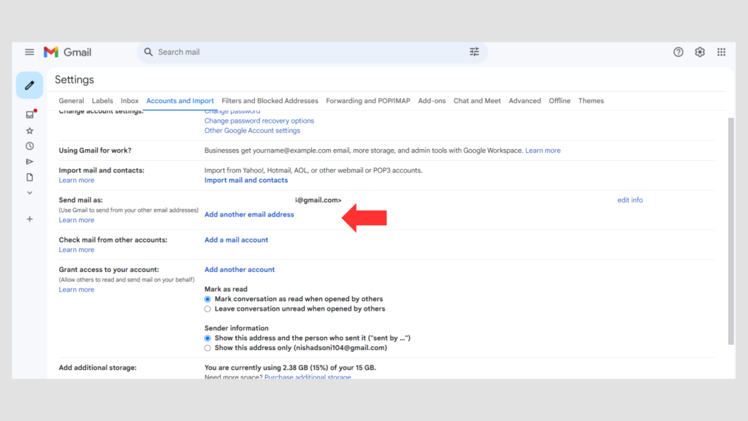Switch to the Offline tab
This screenshot has height=421, width=748.
559,101
